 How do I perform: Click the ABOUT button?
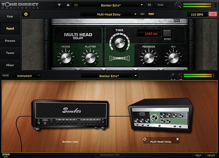tap(211, 155)
